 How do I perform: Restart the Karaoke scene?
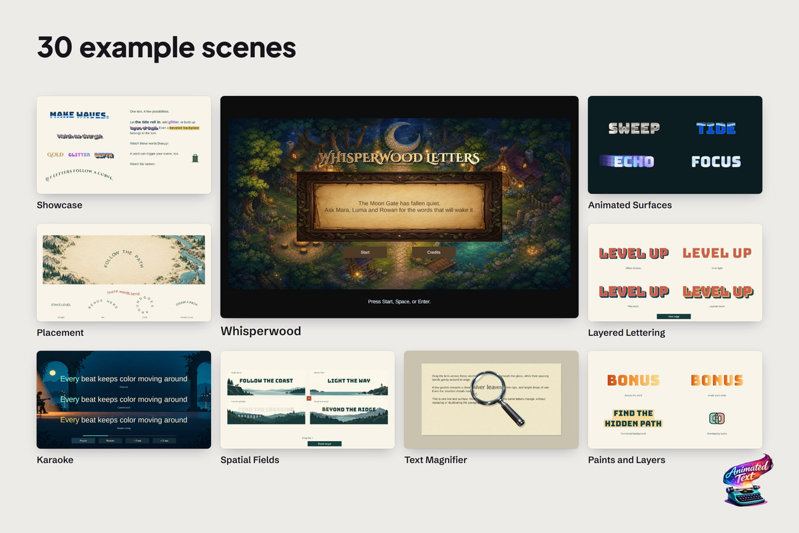pyautogui.click(x=111, y=440)
